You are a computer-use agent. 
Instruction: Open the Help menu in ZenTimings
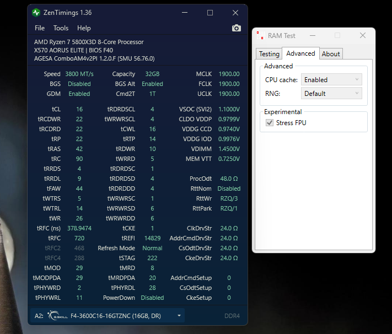(84, 28)
